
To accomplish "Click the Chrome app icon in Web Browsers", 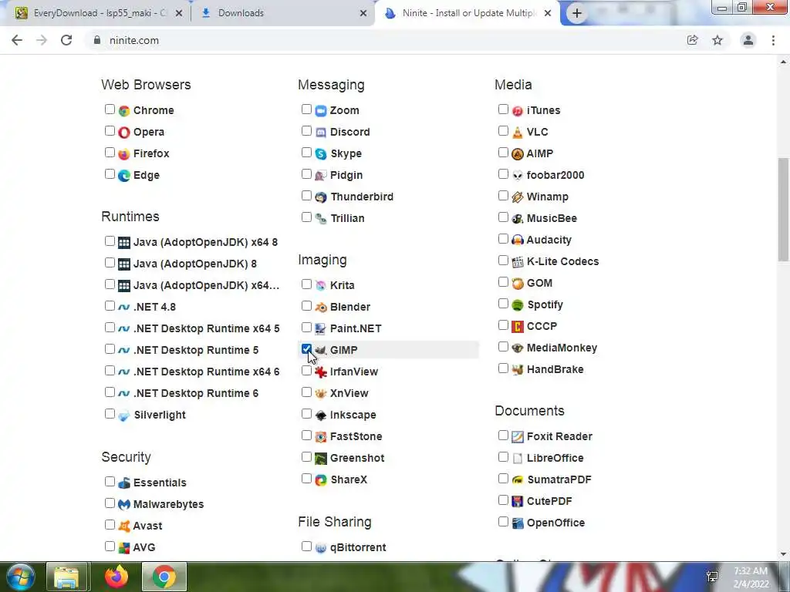I will coord(124,110).
